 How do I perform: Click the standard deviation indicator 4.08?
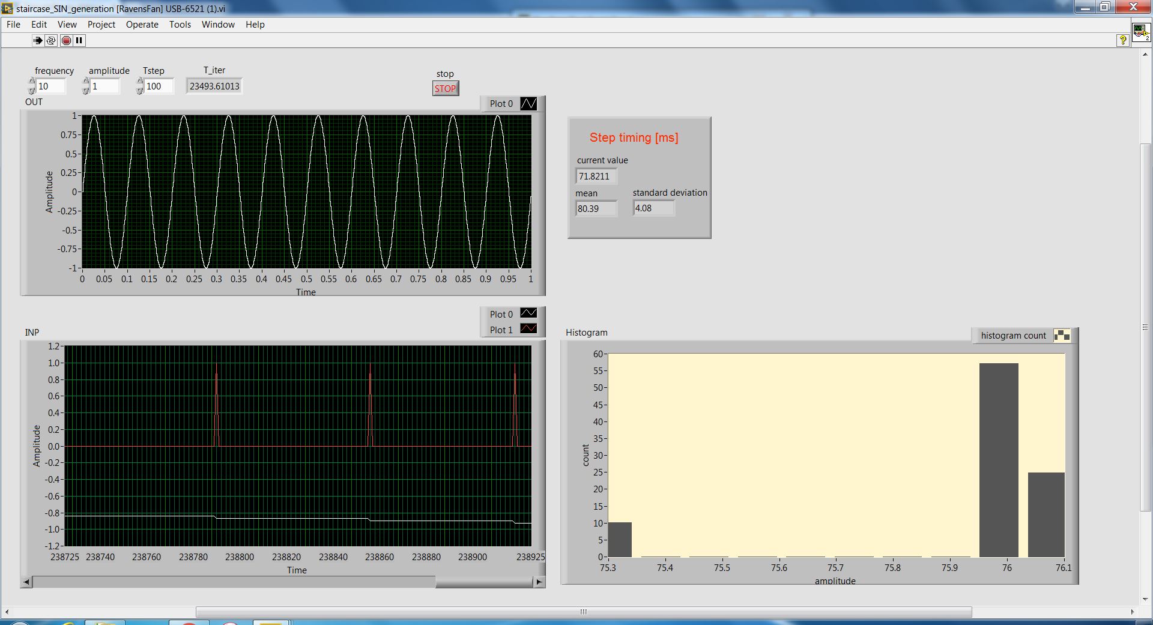[x=653, y=208]
